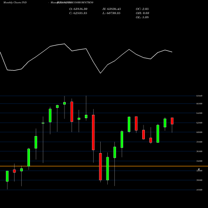Click the 'Monthly Charts IND' title text
This screenshot has height=208, width=208.
tap(15, 2)
